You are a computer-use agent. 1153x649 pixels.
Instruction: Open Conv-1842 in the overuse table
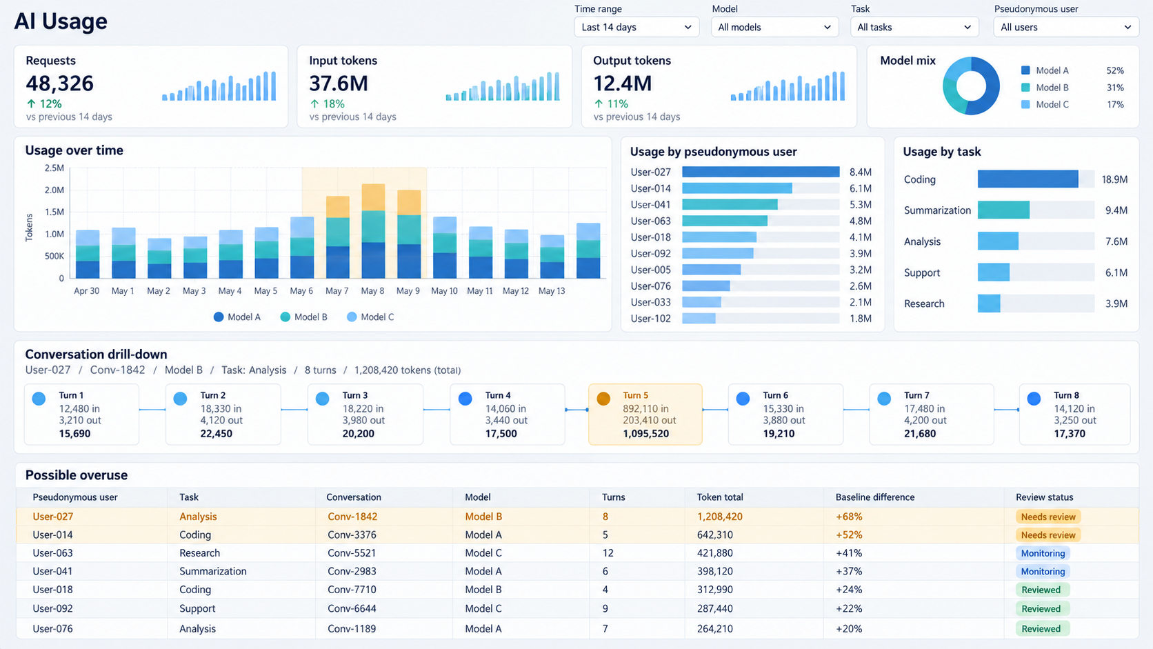point(352,517)
